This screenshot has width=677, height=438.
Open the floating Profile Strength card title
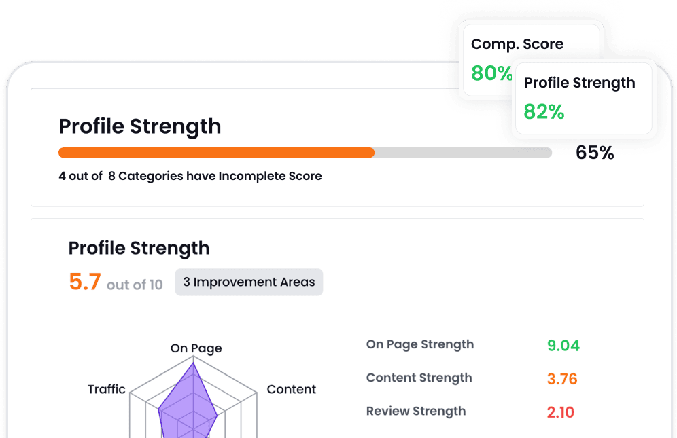(579, 83)
